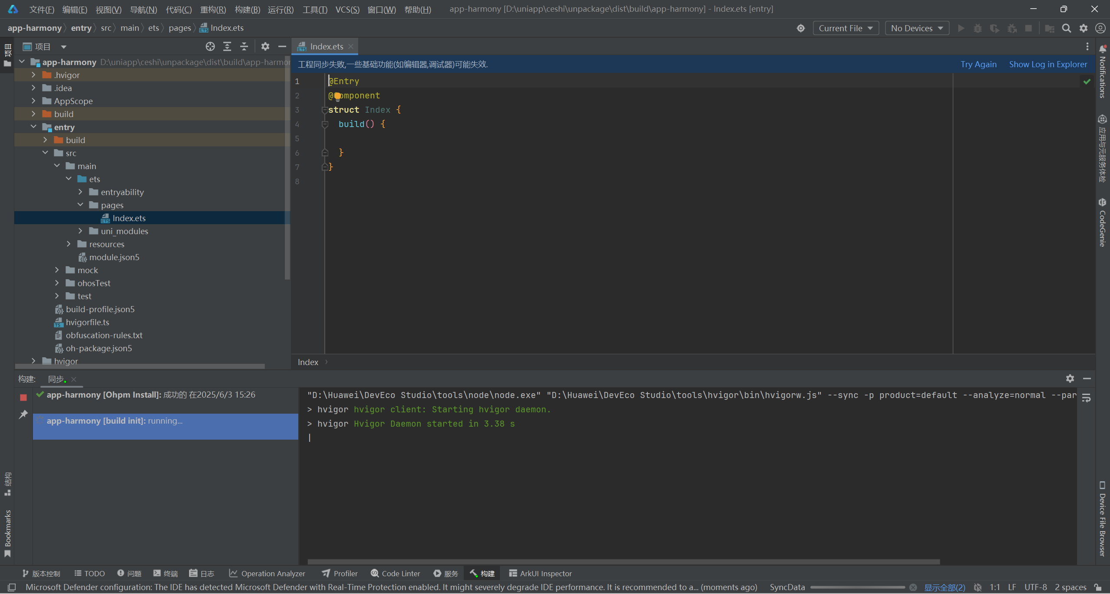Viewport: 1110px width, 594px height.
Task: Cancel the SyncData progress with x icon
Action: [x=913, y=587]
